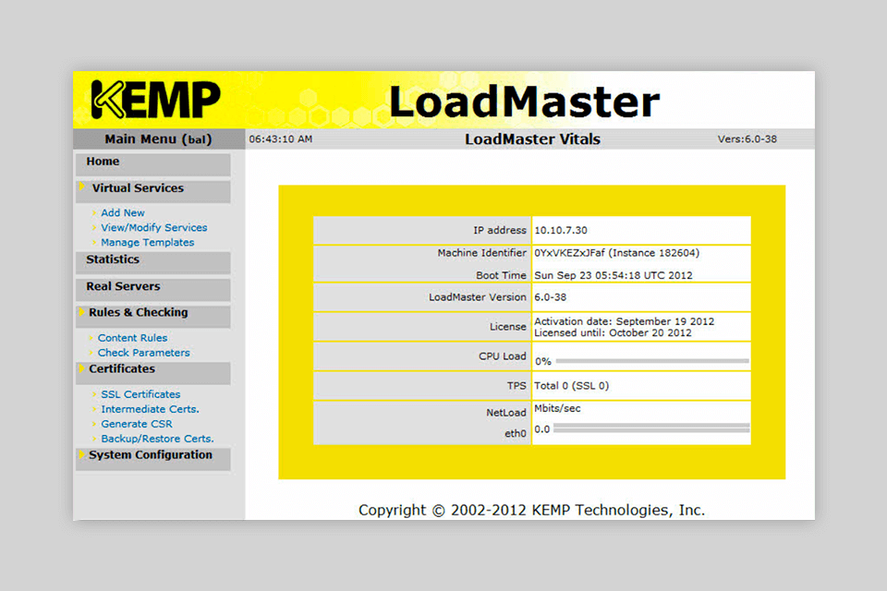This screenshot has height=591, width=887.
Task: Open the Generate CSR link
Action: pyautogui.click(x=137, y=424)
